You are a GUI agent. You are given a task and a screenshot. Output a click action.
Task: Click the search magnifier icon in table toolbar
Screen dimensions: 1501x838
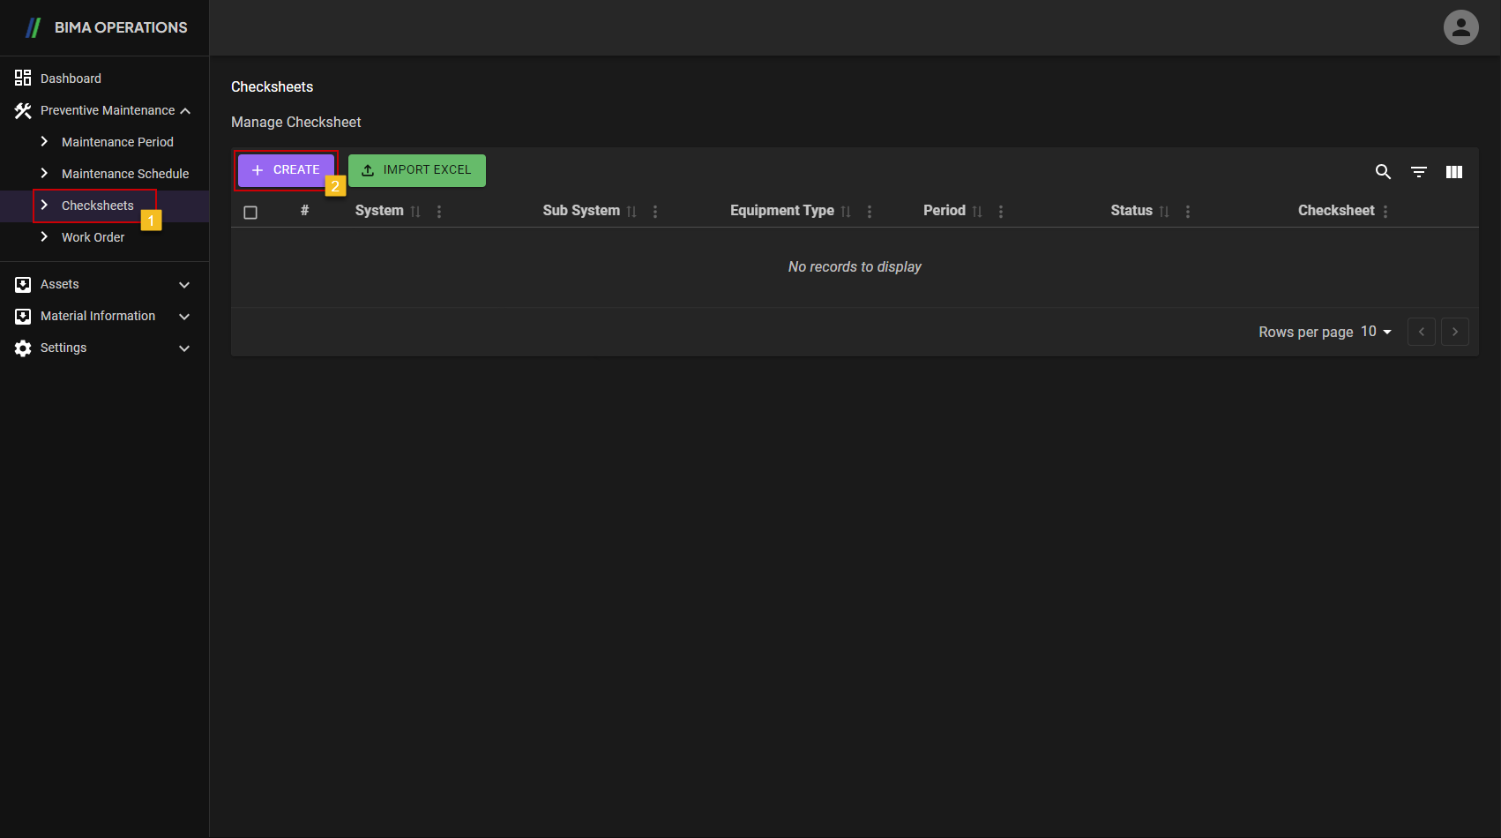pyautogui.click(x=1383, y=172)
